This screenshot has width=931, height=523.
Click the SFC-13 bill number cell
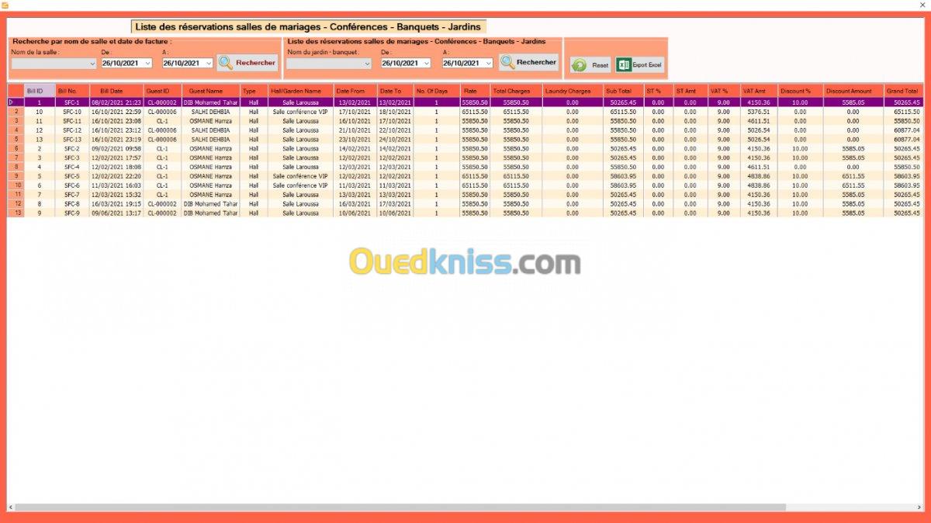tap(72, 140)
